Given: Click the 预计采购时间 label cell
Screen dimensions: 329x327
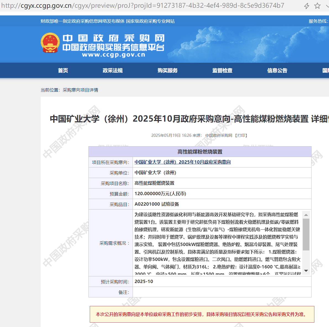Looking at the screenshot, I should [x=110, y=282].
